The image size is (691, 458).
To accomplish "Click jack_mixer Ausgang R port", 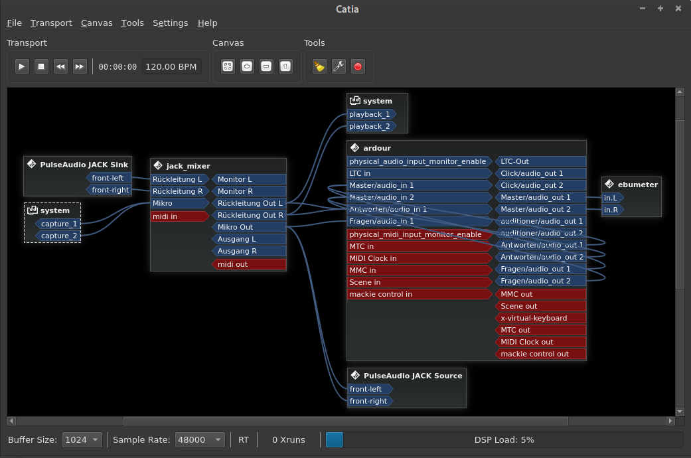I will pos(249,251).
